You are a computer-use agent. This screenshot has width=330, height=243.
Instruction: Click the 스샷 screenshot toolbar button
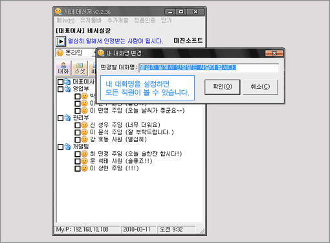point(80,68)
